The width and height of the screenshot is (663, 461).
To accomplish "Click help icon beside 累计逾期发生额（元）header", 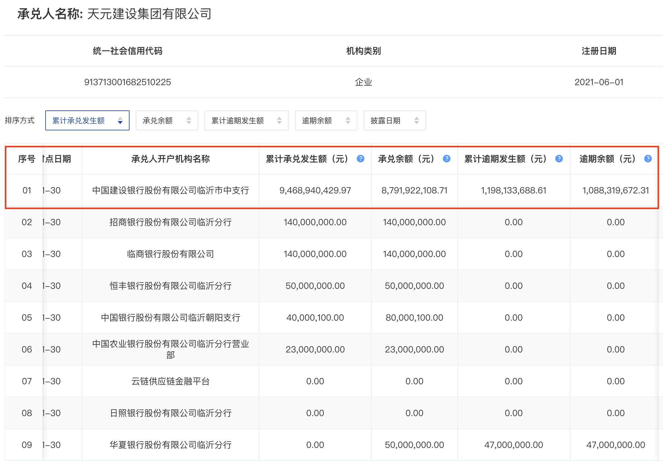I will (559, 159).
